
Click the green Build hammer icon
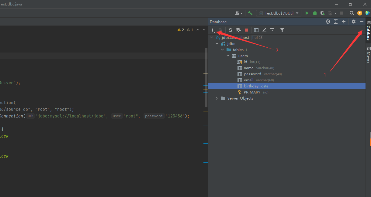pyautogui.click(x=250, y=13)
